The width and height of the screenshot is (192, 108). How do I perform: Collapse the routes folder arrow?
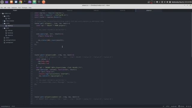tap(3, 23)
